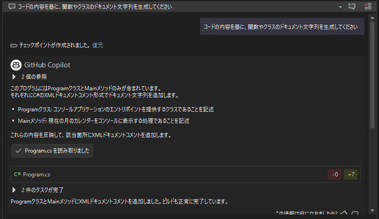379x219 pixels.
Task: Click the C# file icon beside Program.cs
Action: coord(17,175)
